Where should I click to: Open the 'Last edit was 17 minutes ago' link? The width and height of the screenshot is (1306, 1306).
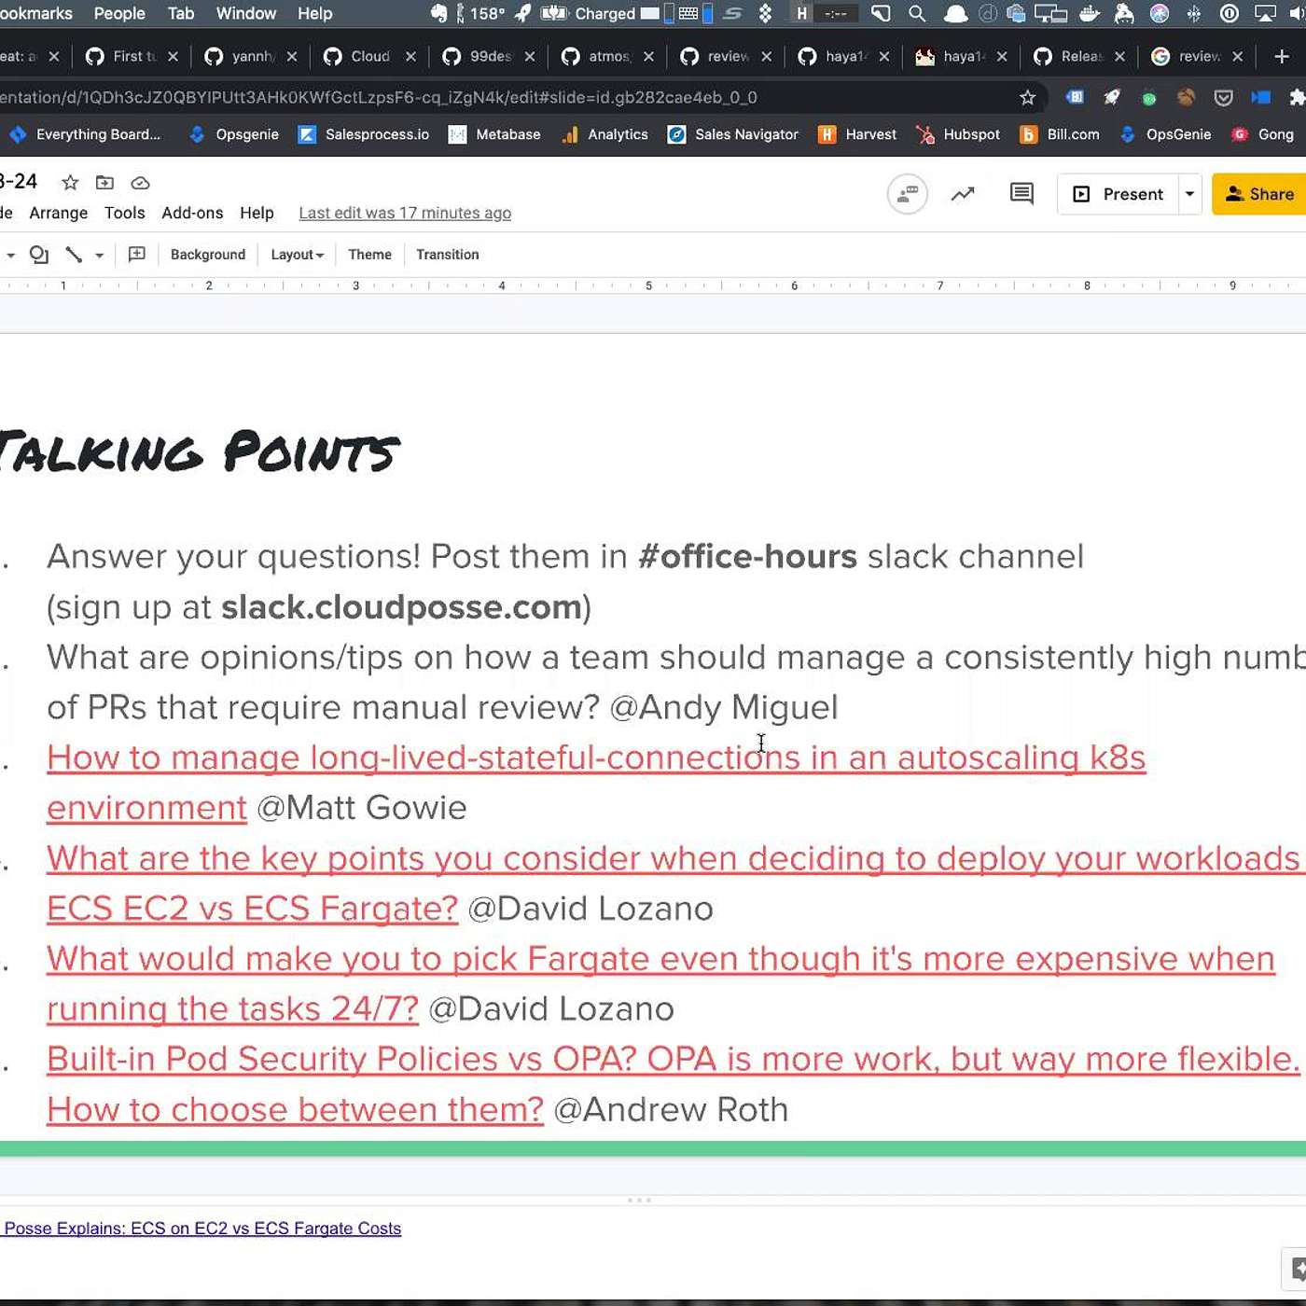tap(405, 213)
